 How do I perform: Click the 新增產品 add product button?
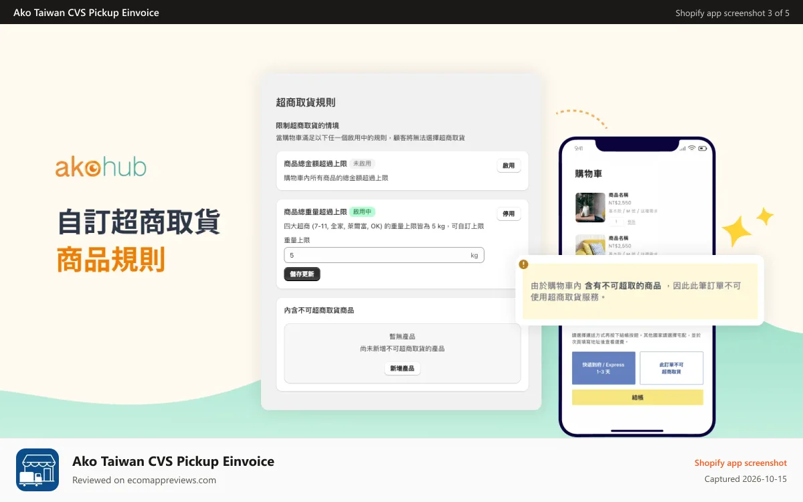click(x=402, y=368)
